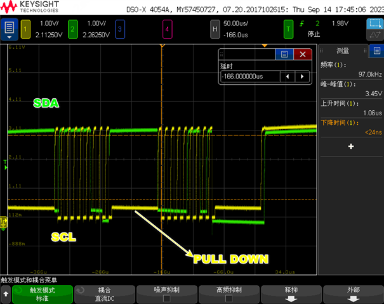
Task: Enable channel 4 magenta button
Action: click(168, 29)
